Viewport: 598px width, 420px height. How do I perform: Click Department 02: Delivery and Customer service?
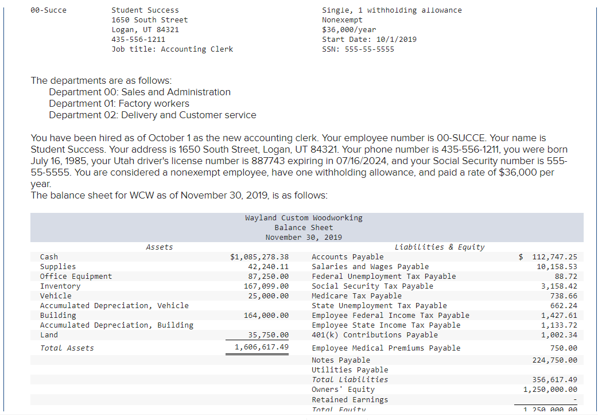coord(153,115)
